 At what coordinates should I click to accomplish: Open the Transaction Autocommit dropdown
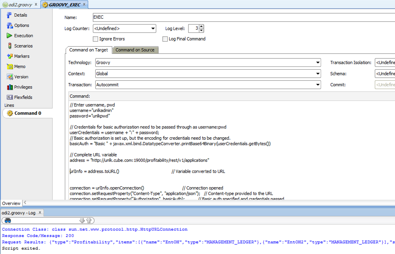pos(318,85)
